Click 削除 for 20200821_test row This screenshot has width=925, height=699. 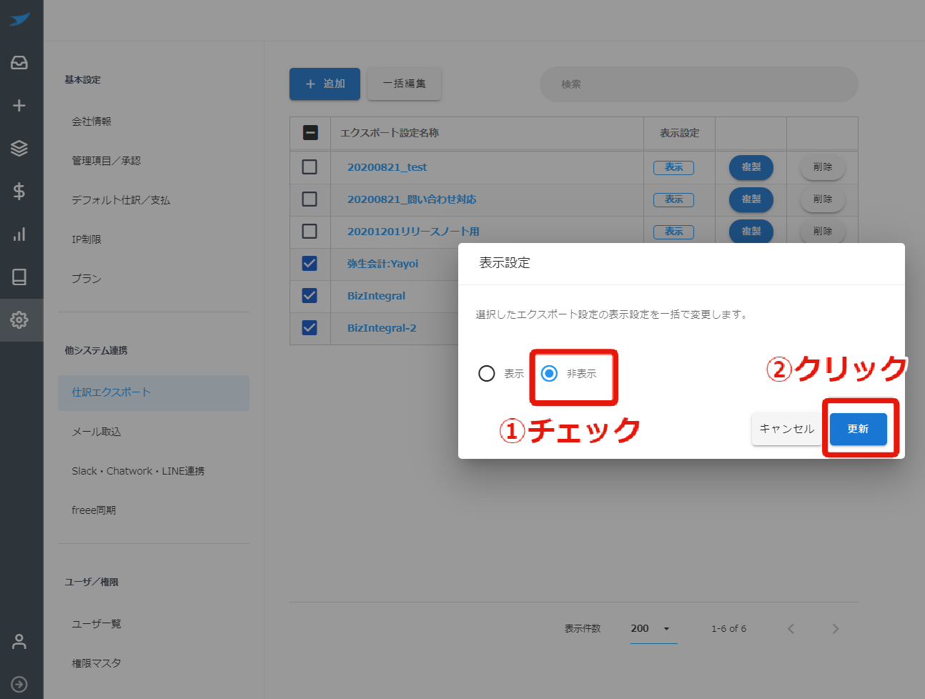tap(823, 167)
